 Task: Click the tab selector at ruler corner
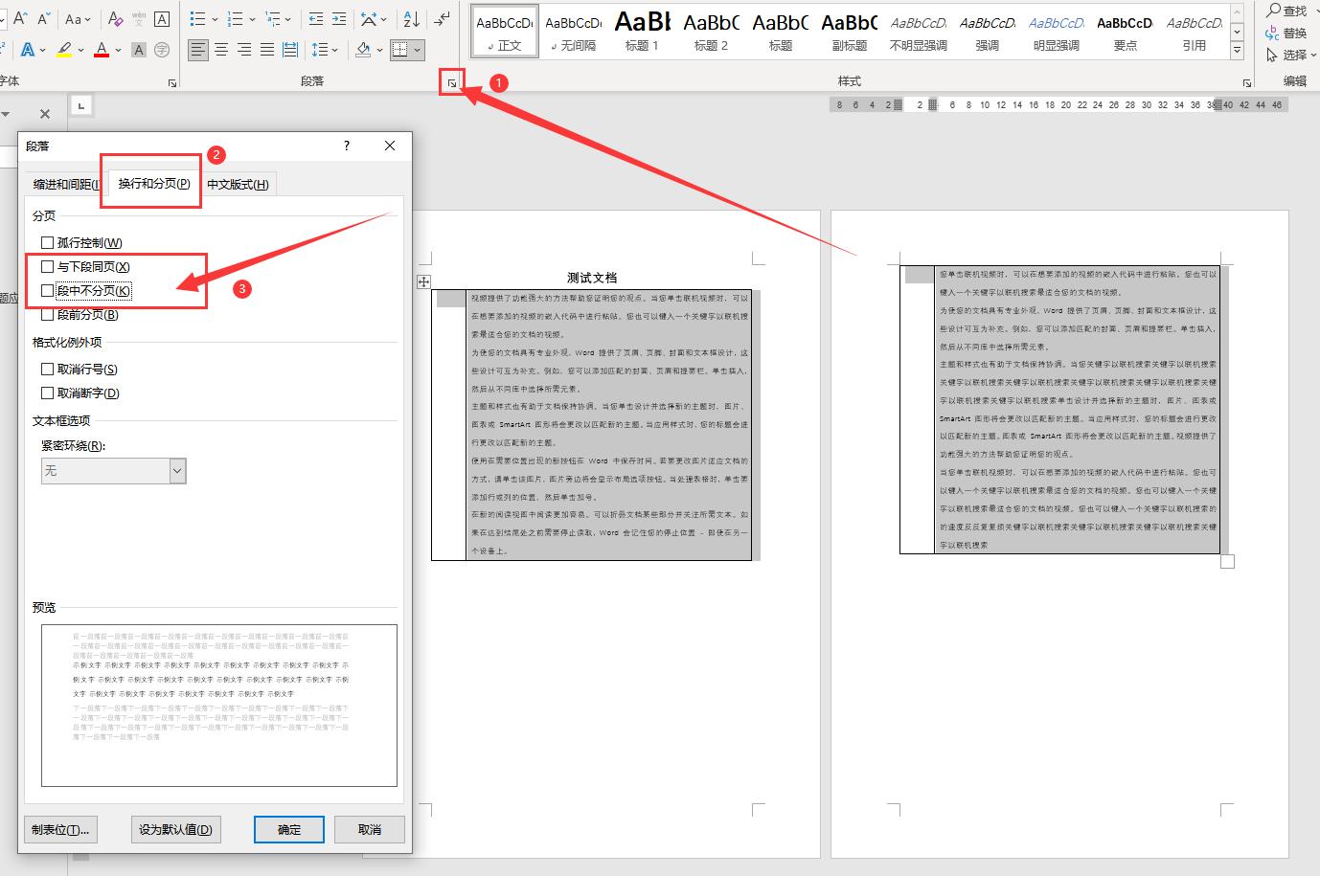pos(81,105)
